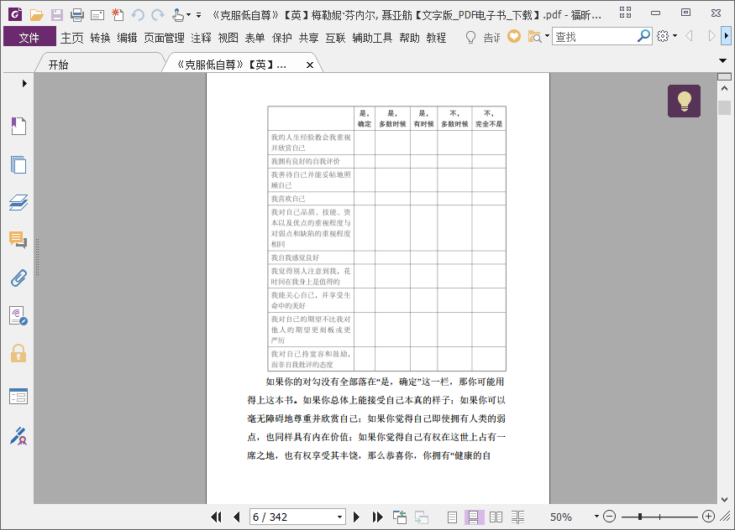Go to the next page
Screen dimensions: 735x530
356,517
